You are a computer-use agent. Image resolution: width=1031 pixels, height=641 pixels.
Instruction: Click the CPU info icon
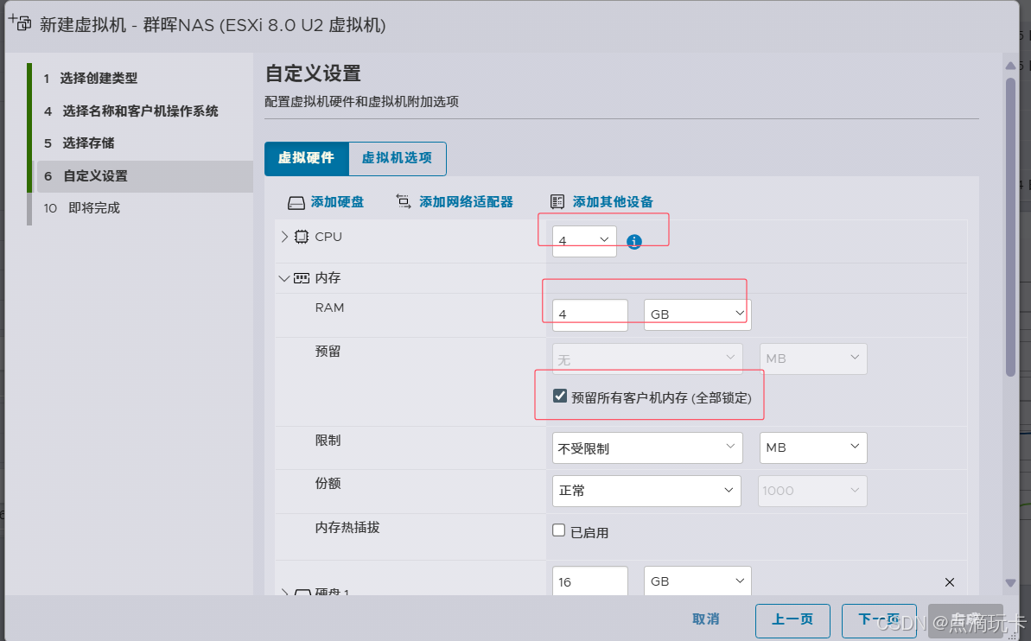(633, 241)
